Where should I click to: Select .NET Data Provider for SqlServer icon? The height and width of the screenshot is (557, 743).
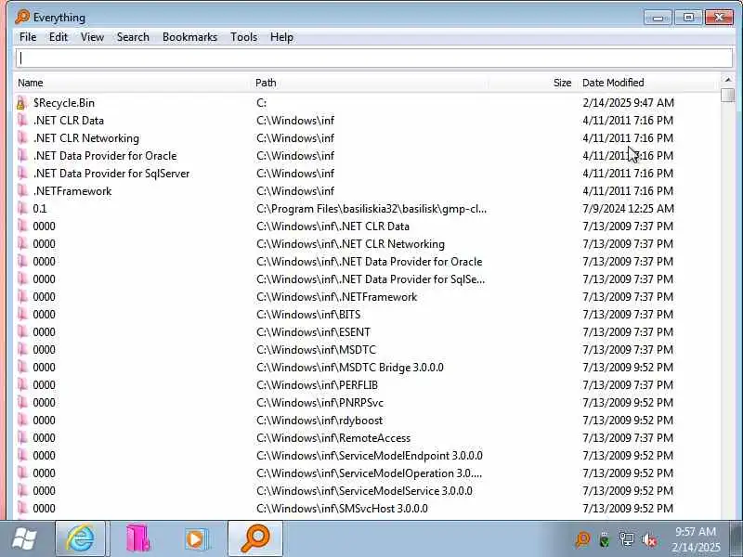pos(21,174)
